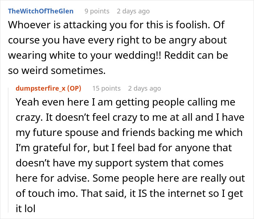Open the reply's "2 days ago" timestamp
This screenshot has height=219, width=254.
pos(144,88)
